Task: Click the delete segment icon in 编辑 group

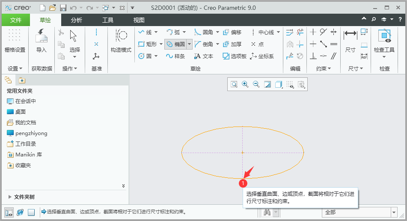Action: (x=300, y=32)
